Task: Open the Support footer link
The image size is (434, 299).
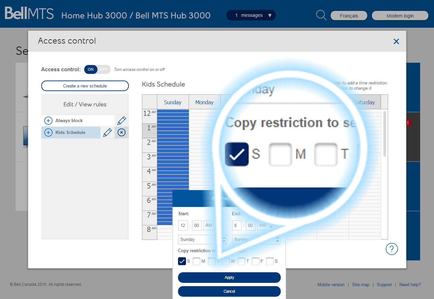Action: coord(384,285)
